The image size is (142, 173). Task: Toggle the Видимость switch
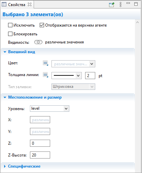tap(38, 42)
